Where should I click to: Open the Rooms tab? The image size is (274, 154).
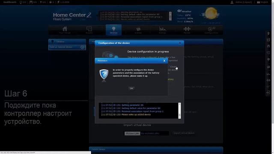pyautogui.click(x=89, y=30)
